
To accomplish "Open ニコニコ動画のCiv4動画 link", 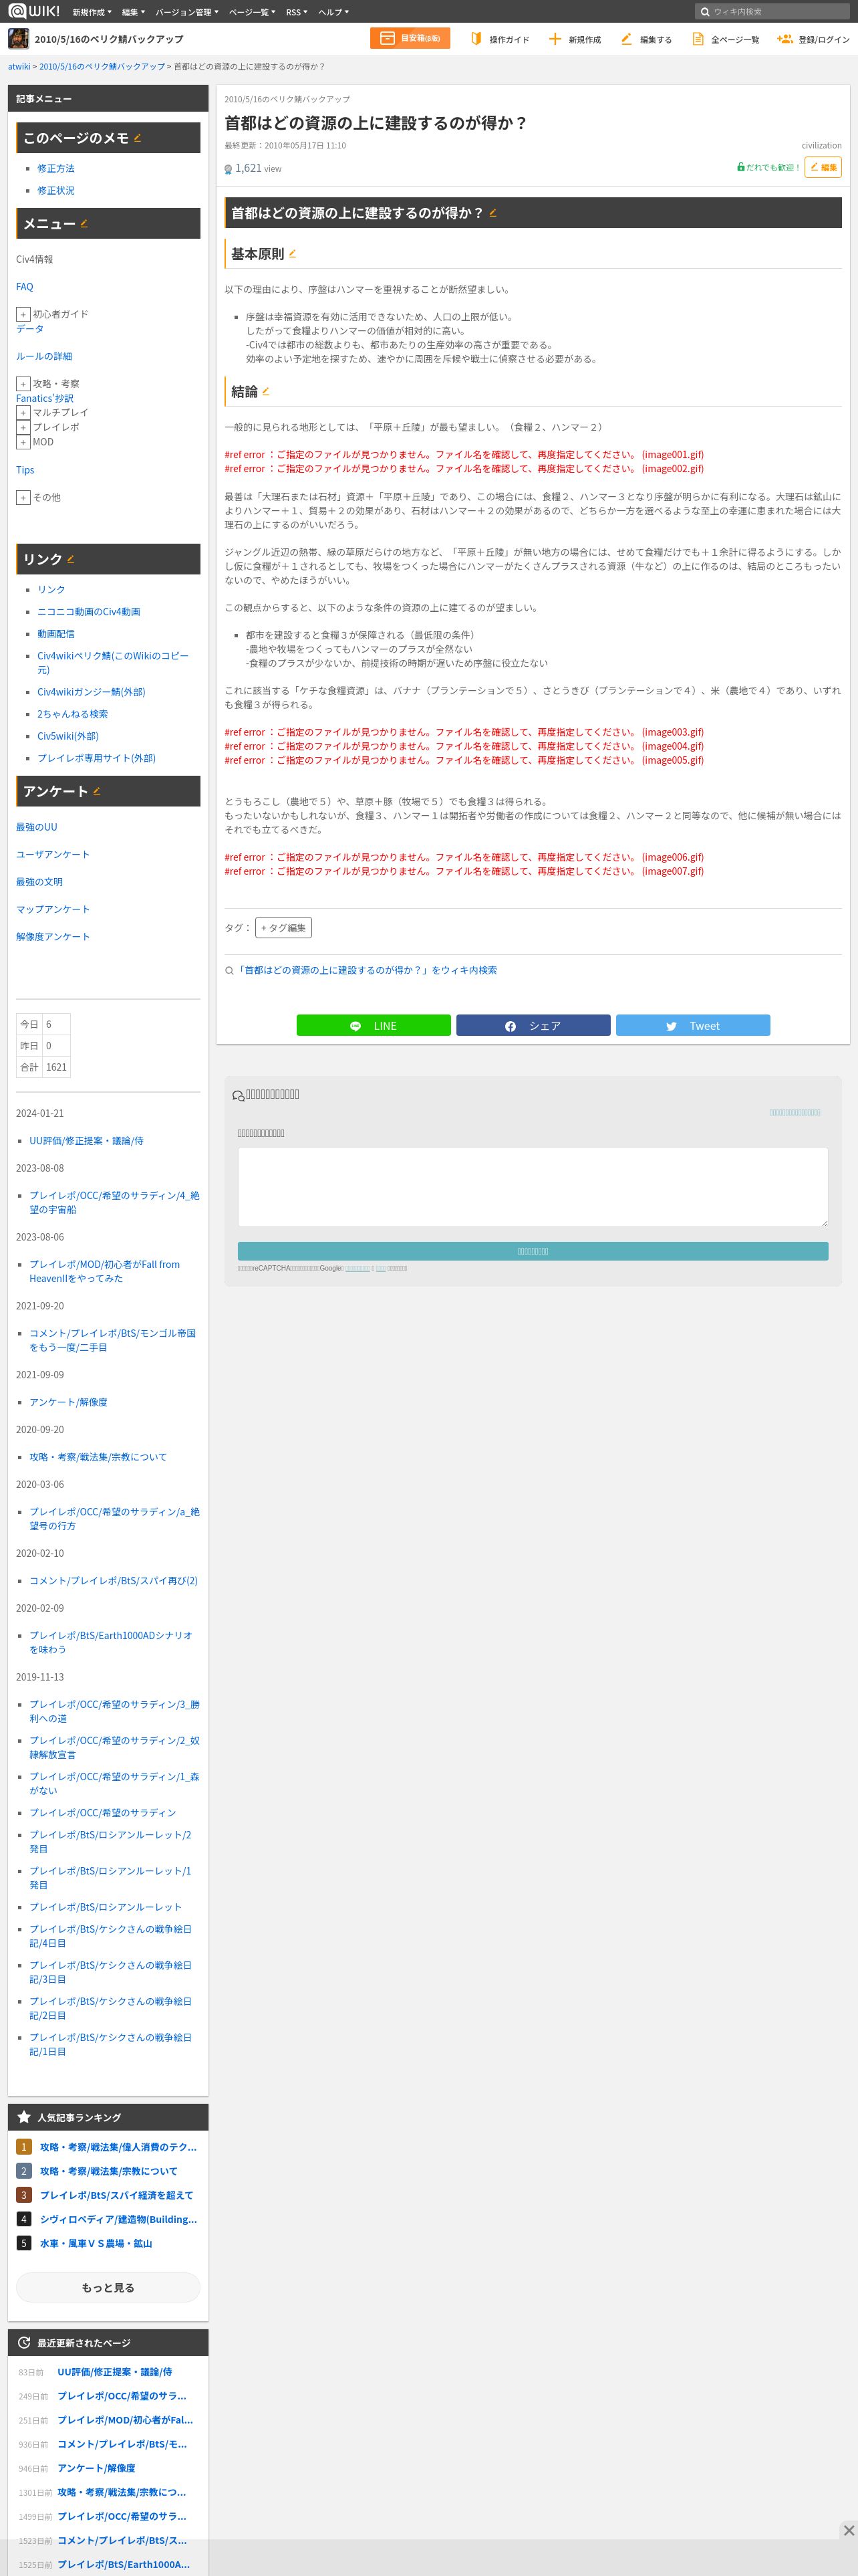I will (x=89, y=612).
